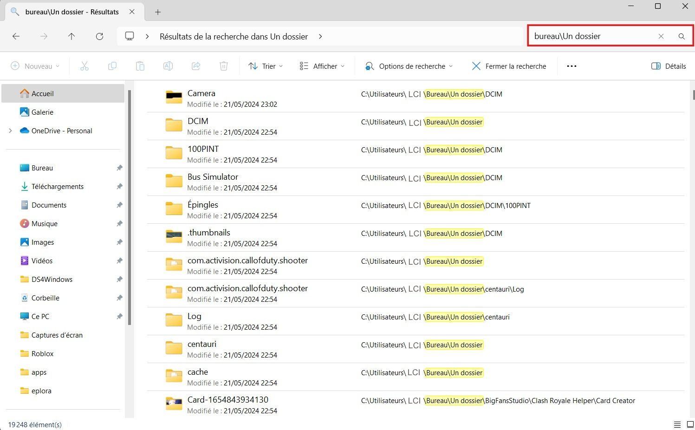Open the Afficher dropdown menu

click(322, 66)
